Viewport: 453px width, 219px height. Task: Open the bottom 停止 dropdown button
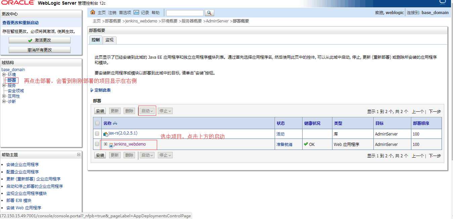165,155
